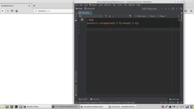Open the Favorites tool window
This screenshot has height=109, width=194.
pyautogui.click(x=76, y=90)
